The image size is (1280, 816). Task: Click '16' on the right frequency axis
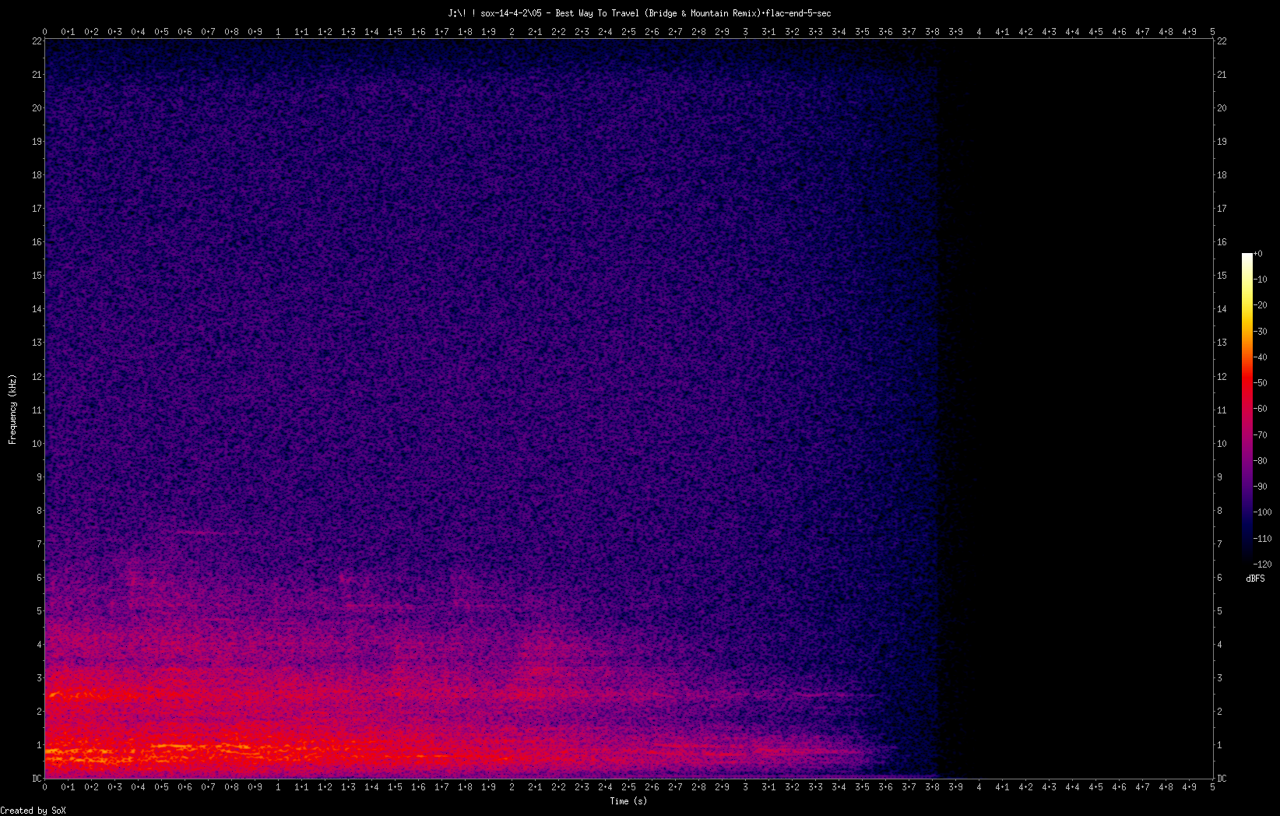coord(1222,242)
